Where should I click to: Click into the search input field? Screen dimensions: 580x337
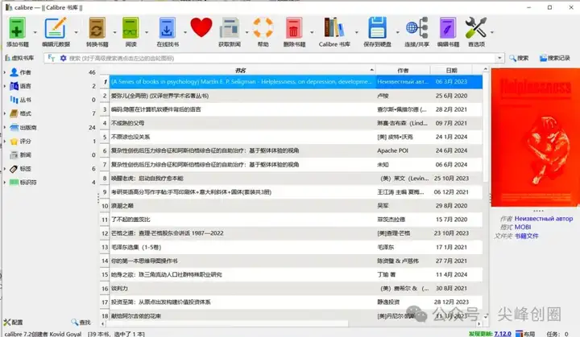pyautogui.click(x=281, y=58)
